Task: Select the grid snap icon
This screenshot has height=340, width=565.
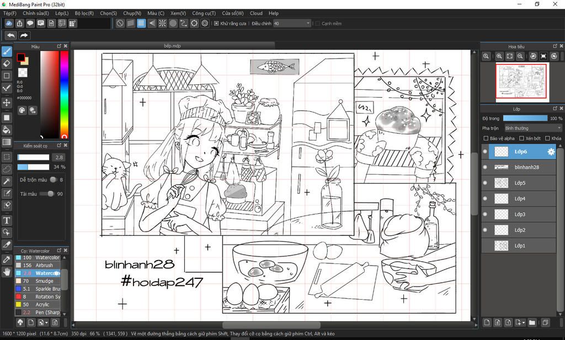Action: (x=141, y=23)
